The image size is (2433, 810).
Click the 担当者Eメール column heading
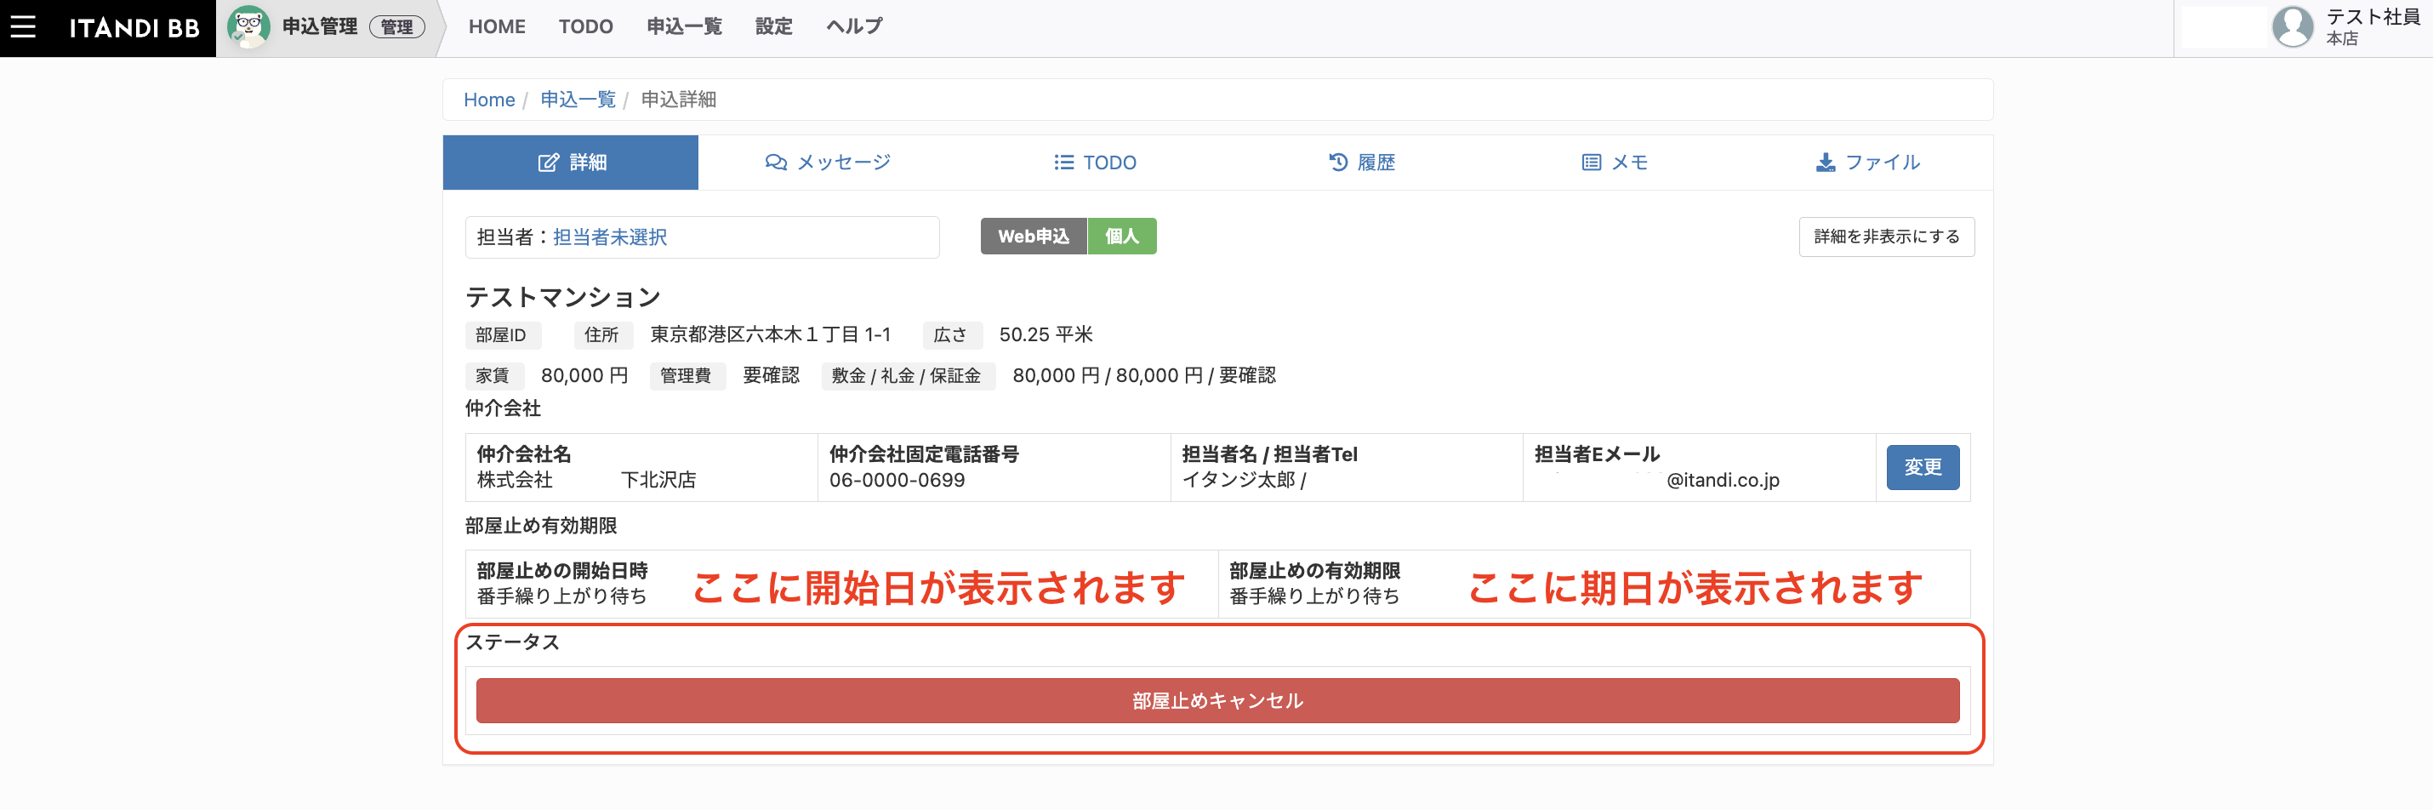(1597, 454)
